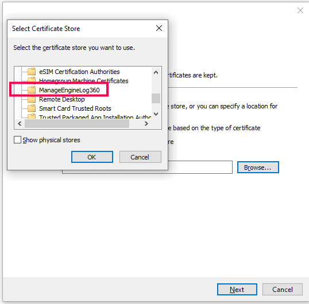Image resolution: width=309 pixels, height=304 pixels.
Task: Click the Remote Desktop folder icon
Action: pos(32,100)
